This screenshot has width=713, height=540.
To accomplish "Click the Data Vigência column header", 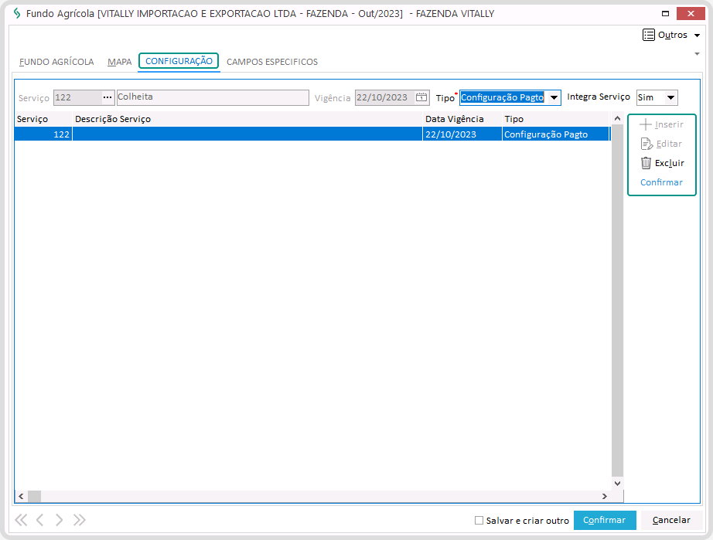I will point(462,119).
